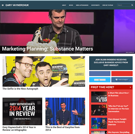This screenshot has width=135, height=134.
Task: Open Piers Morgan Tonight: Thank You Economy link
Action: [117, 122]
